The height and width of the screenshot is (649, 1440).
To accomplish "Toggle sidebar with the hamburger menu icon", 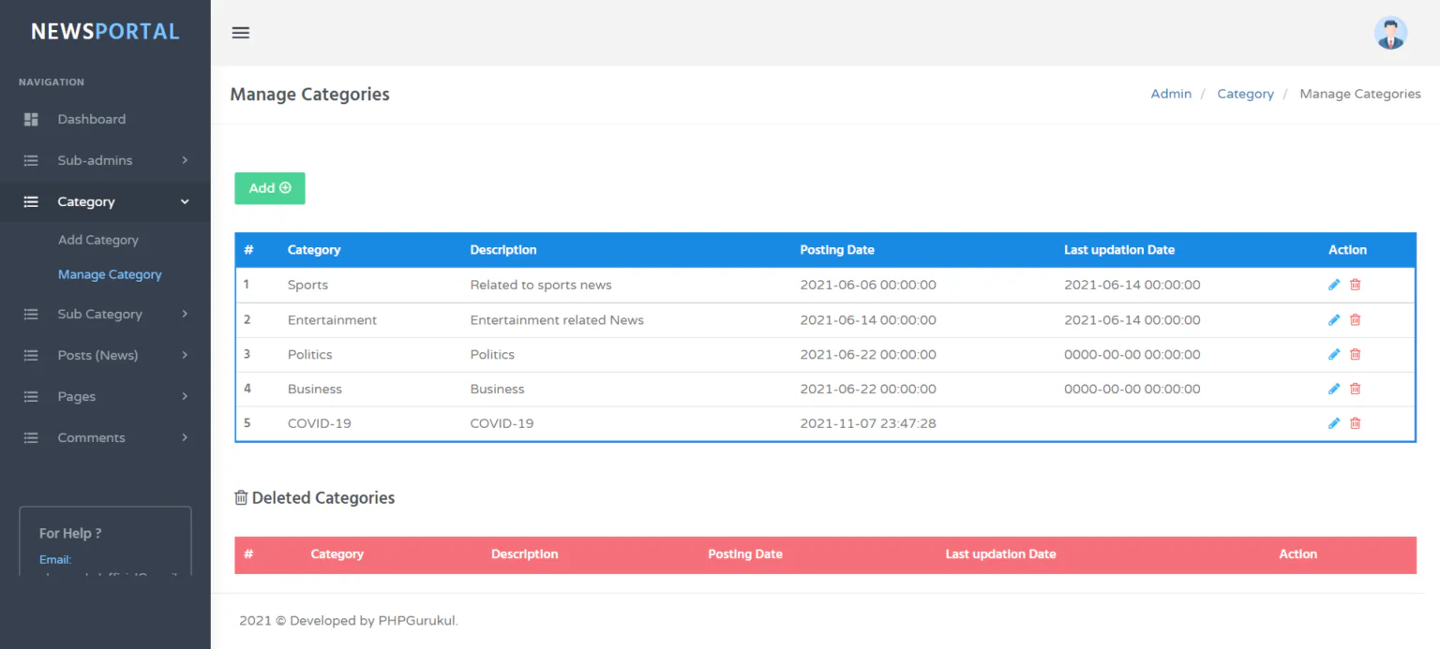I will point(241,33).
